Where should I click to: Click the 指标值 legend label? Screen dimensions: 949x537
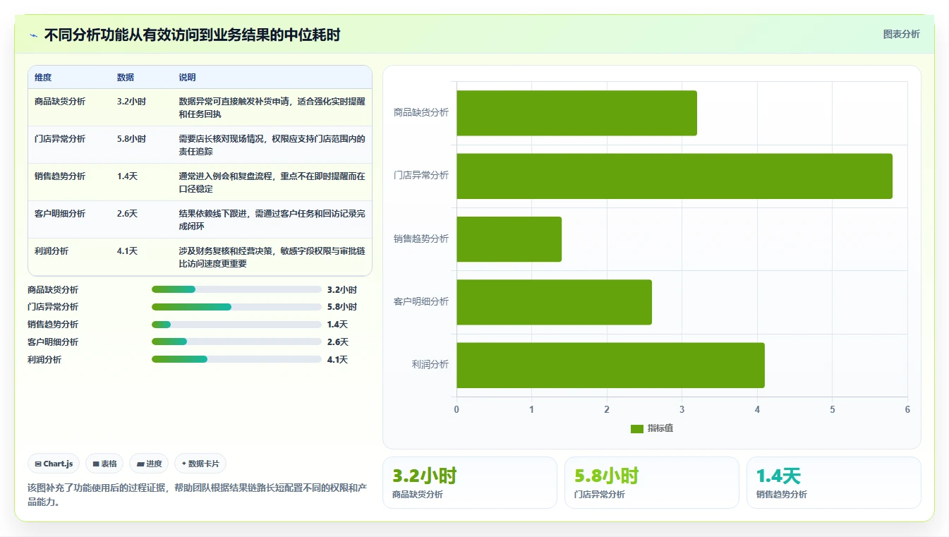660,428
